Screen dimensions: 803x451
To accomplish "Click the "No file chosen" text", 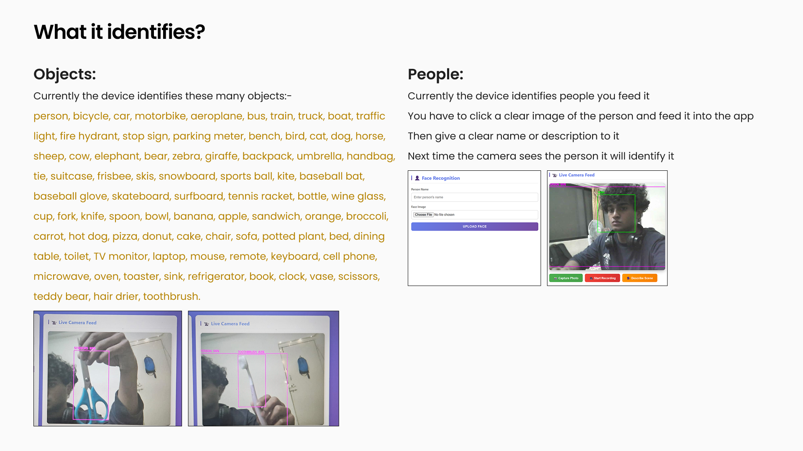I will pyautogui.click(x=444, y=215).
